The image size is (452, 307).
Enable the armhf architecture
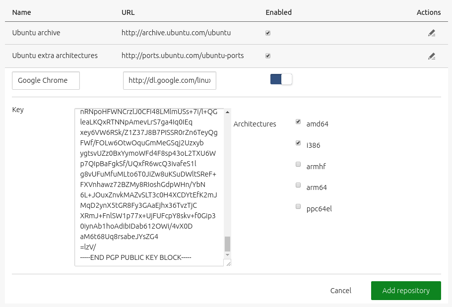click(298, 164)
